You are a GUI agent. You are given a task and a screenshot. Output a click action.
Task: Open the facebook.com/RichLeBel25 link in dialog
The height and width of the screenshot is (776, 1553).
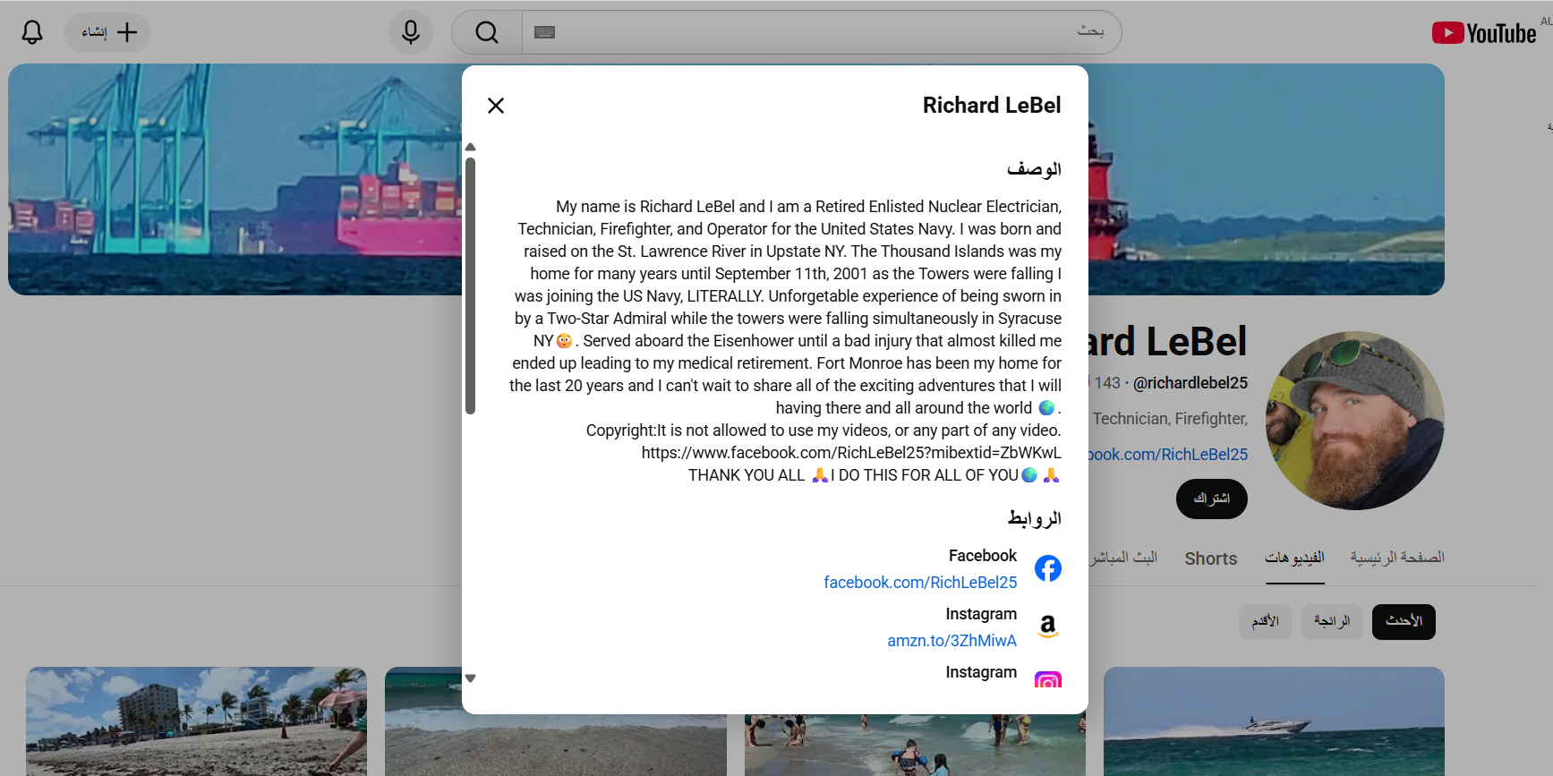point(920,583)
